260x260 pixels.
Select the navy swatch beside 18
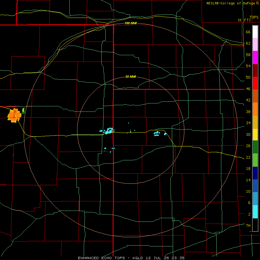click(x=255, y=173)
